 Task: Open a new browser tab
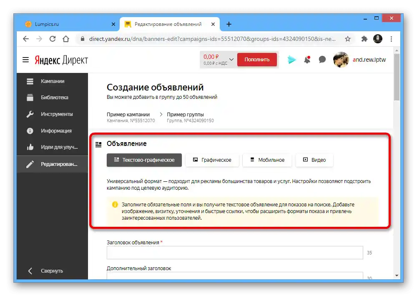(x=229, y=24)
